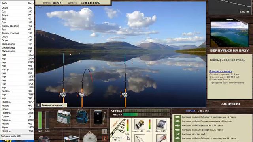Click the Таймыр. Водная гладь location title
Viewport: 253px width, 142px height.
(227, 60)
